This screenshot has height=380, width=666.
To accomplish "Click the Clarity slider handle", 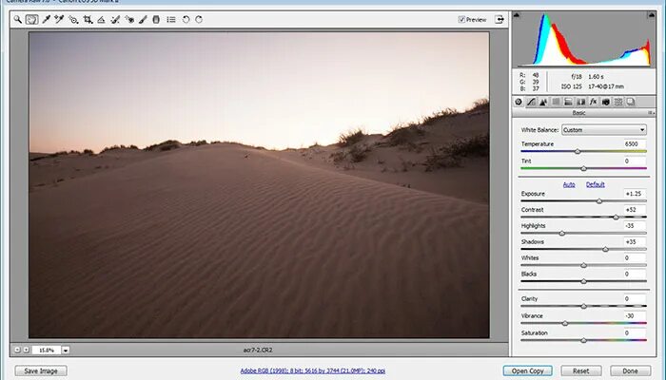I will coord(583,306).
